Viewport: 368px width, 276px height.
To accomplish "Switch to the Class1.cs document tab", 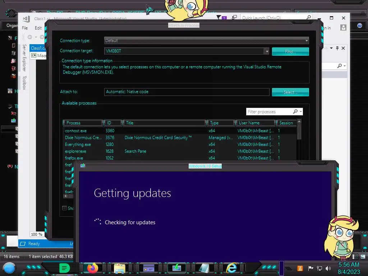I will click(38, 48).
